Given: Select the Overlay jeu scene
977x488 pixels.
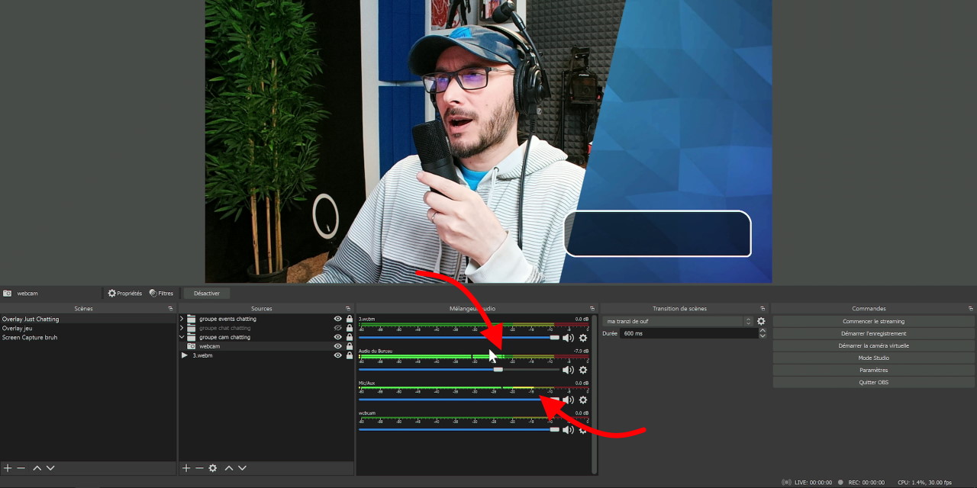Looking at the screenshot, I should (18, 329).
